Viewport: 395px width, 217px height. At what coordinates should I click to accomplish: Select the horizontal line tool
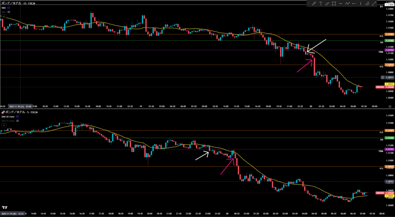pyautogui.click(x=341, y=3)
